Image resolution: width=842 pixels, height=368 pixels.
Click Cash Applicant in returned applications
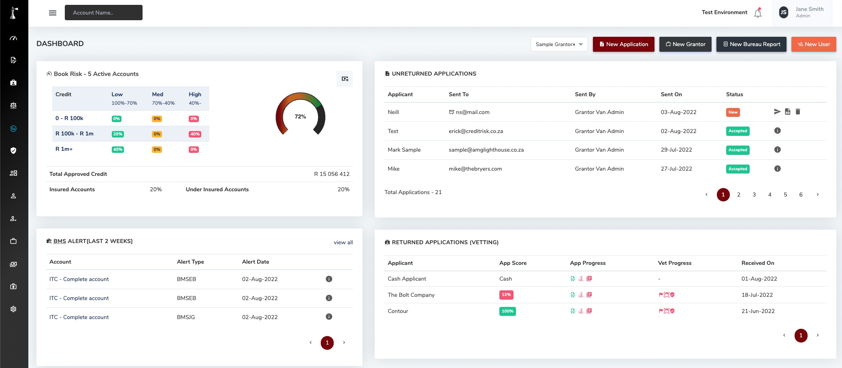pos(407,279)
